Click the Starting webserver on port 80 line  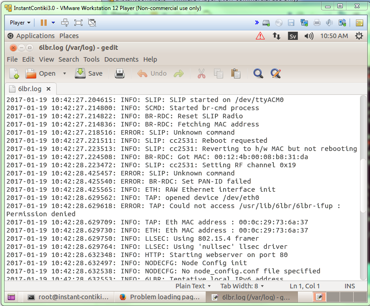click(147, 255)
